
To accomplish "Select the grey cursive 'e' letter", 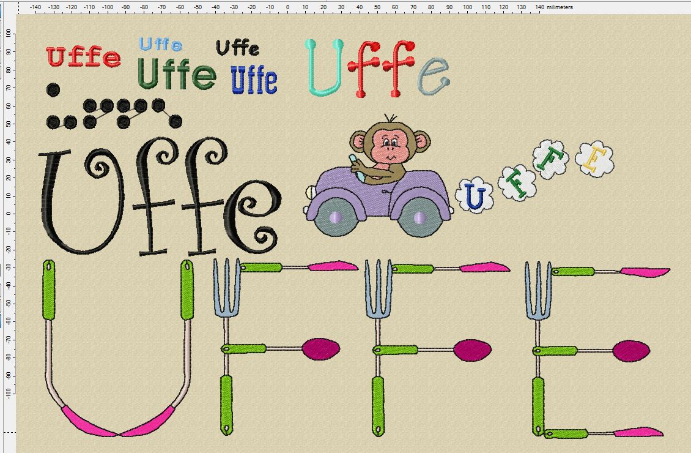I will 434,76.
